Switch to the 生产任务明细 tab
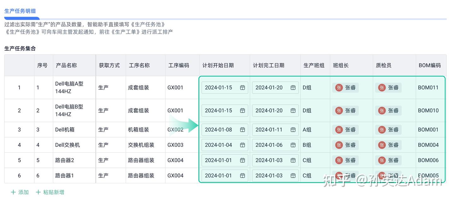 [x=20, y=11]
